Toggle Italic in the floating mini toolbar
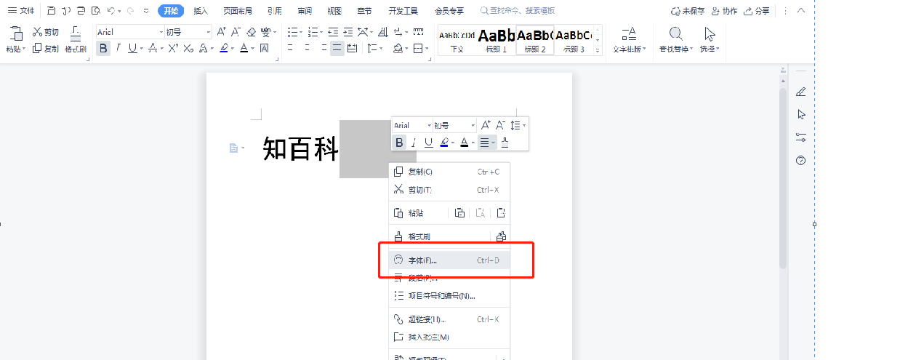 pos(414,143)
